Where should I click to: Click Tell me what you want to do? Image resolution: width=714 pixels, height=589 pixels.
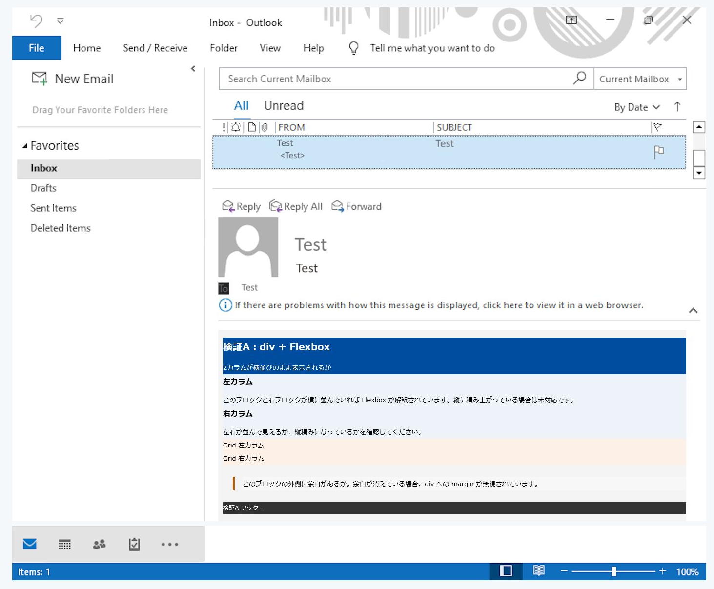[x=432, y=48]
